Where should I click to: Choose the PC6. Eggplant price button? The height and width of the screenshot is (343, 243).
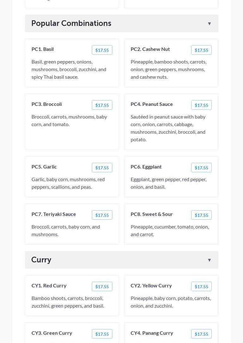tap(201, 168)
